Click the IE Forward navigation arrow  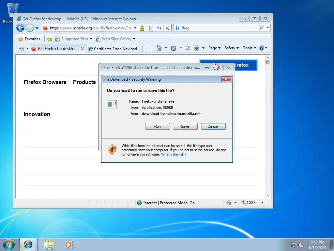(x=30, y=28)
